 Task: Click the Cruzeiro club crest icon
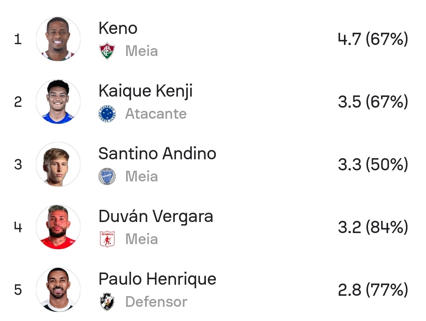(107, 114)
